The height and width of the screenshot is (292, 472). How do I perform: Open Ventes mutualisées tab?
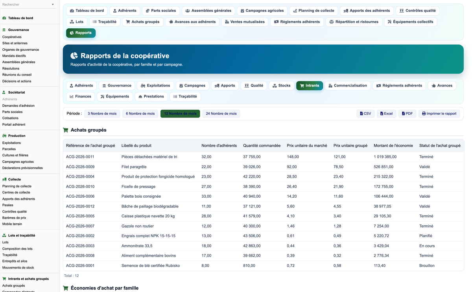tap(245, 22)
